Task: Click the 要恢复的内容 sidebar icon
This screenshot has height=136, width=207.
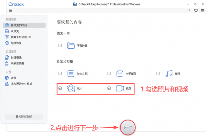Action: (7, 25)
